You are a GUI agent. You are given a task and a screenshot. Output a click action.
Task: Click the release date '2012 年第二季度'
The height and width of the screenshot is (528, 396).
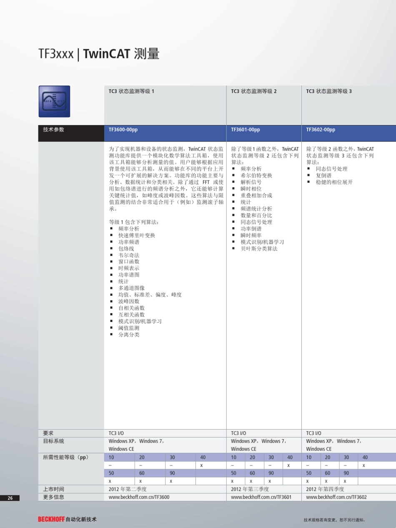click(128, 489)
